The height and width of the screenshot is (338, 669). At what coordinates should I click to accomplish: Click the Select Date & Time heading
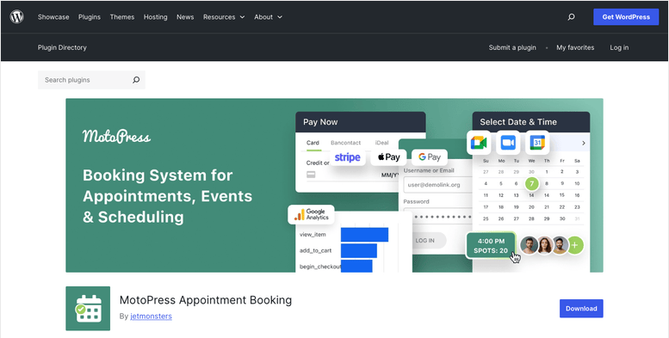pos(518,122)
